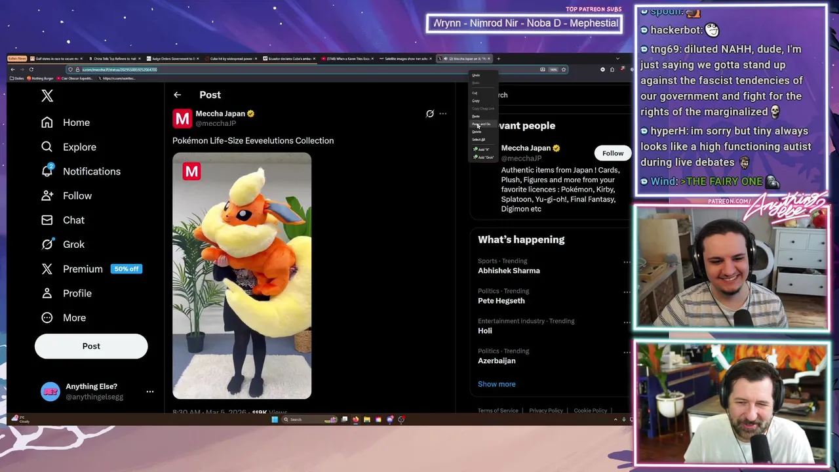839x472 pixels.
Task: Open the Abhishek Sharma trend
Action: (509, 271)
